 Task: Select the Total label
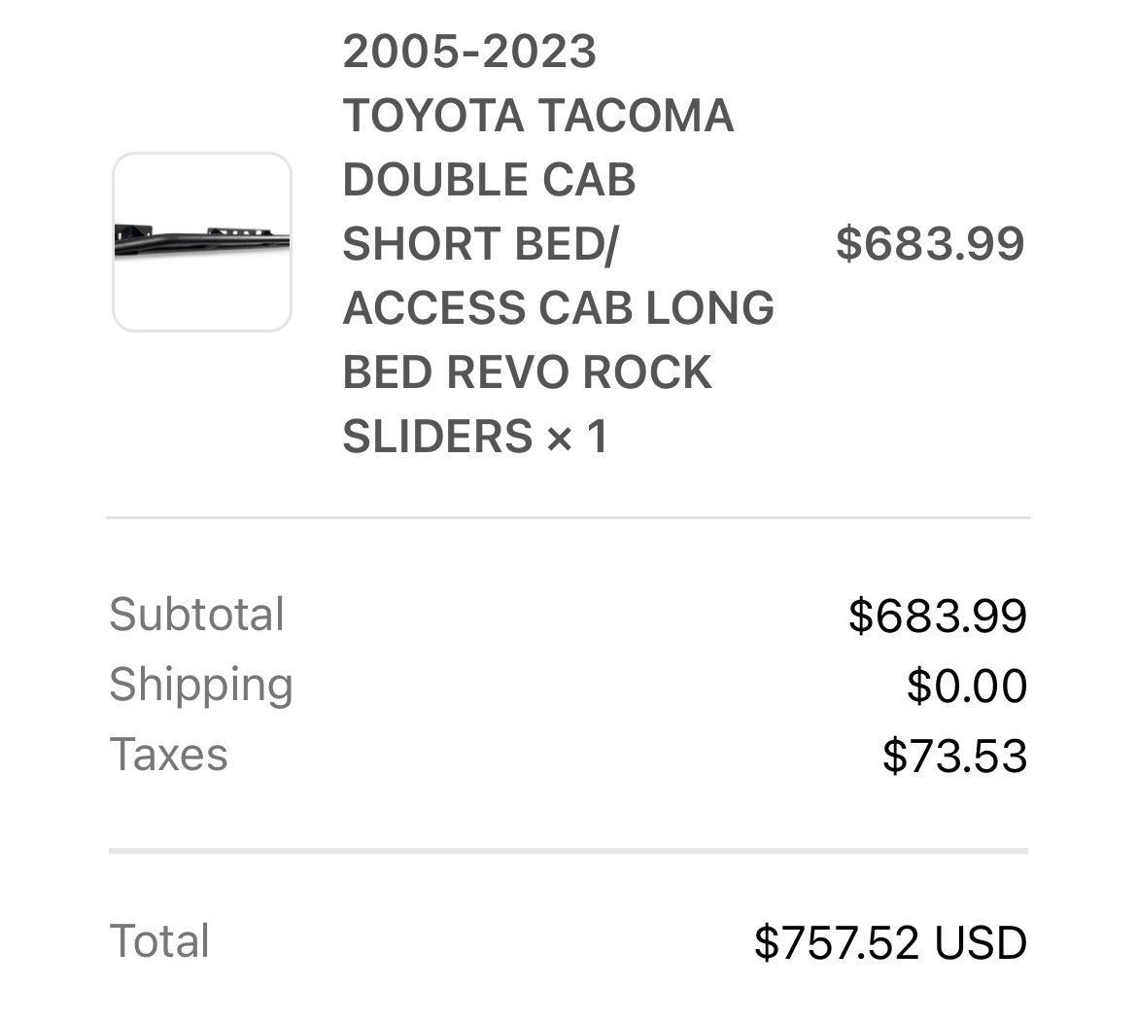[159, 940]
